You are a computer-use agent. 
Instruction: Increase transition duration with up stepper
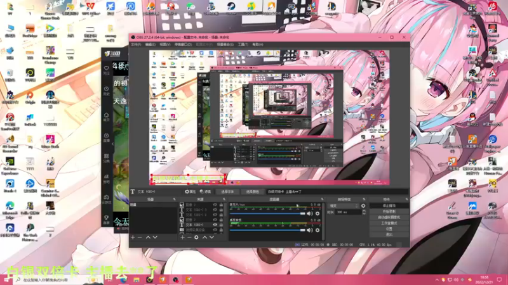pos(364,211)
